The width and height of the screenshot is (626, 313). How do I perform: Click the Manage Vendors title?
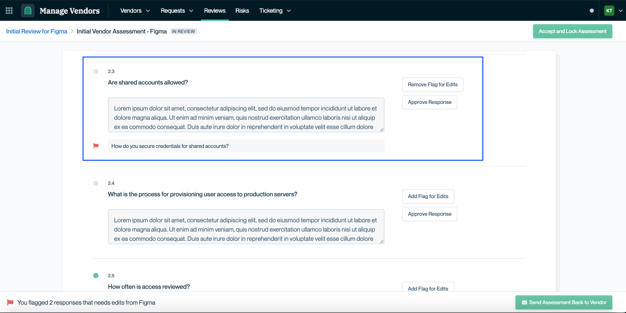click(x=70, y=11)
